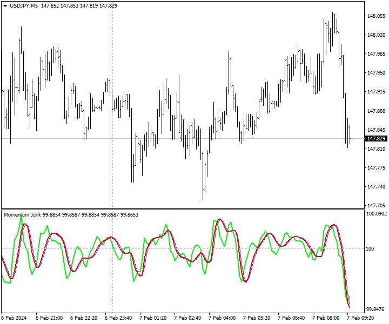389x324 pixels.
Task: Click the 147.705 price axis label
Action: pyautogui.click(x=375, y=205)
